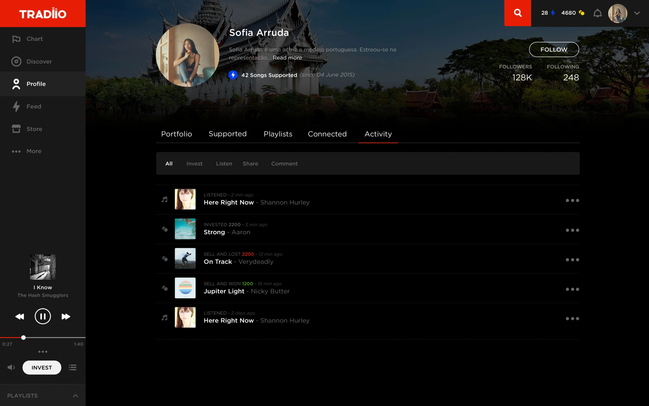Open the notifications bell
Image resolution: width=649 pixels, height=406 pixels.
(597, 13)
